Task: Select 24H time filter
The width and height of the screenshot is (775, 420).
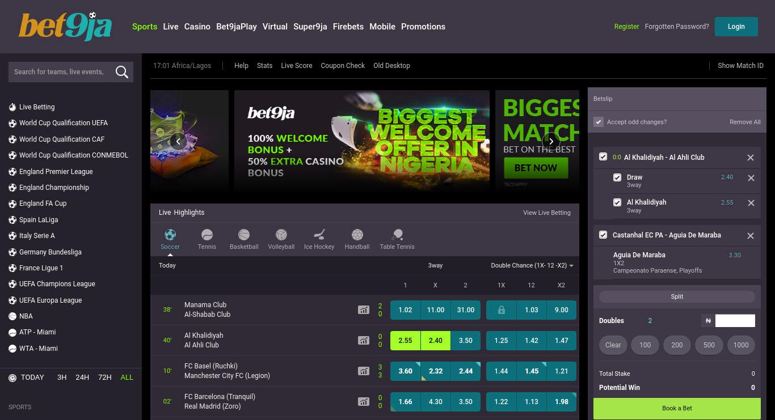Action: 82,377
